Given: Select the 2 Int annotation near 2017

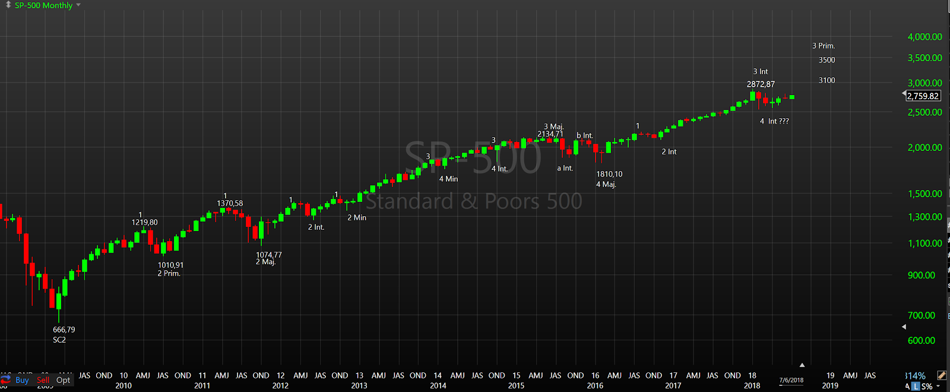Looking at the screenshot, I should (669, 152).
